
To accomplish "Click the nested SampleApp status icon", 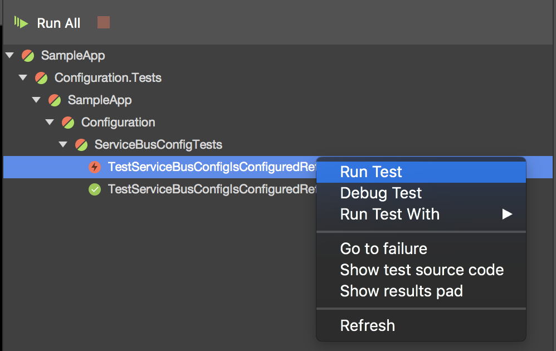I will click(55, 100).
